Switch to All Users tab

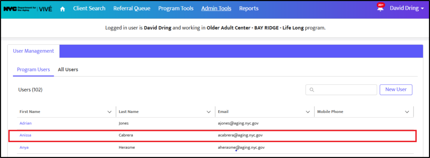click(68, 69)
